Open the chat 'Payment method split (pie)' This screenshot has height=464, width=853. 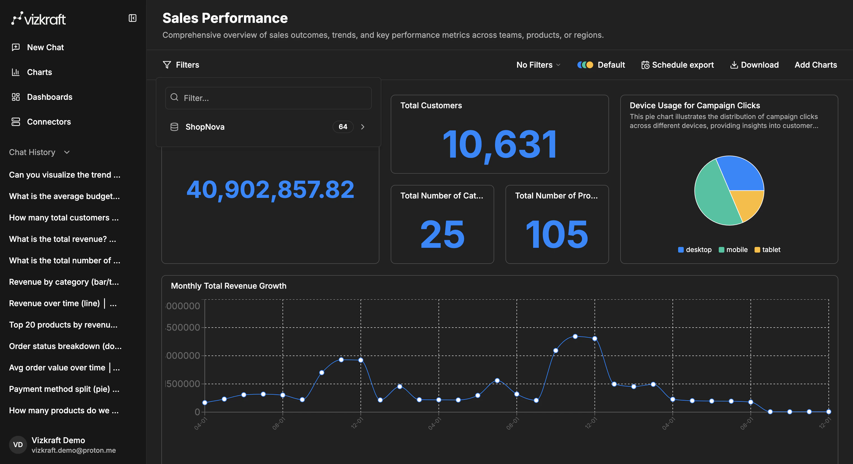(64, 389)
